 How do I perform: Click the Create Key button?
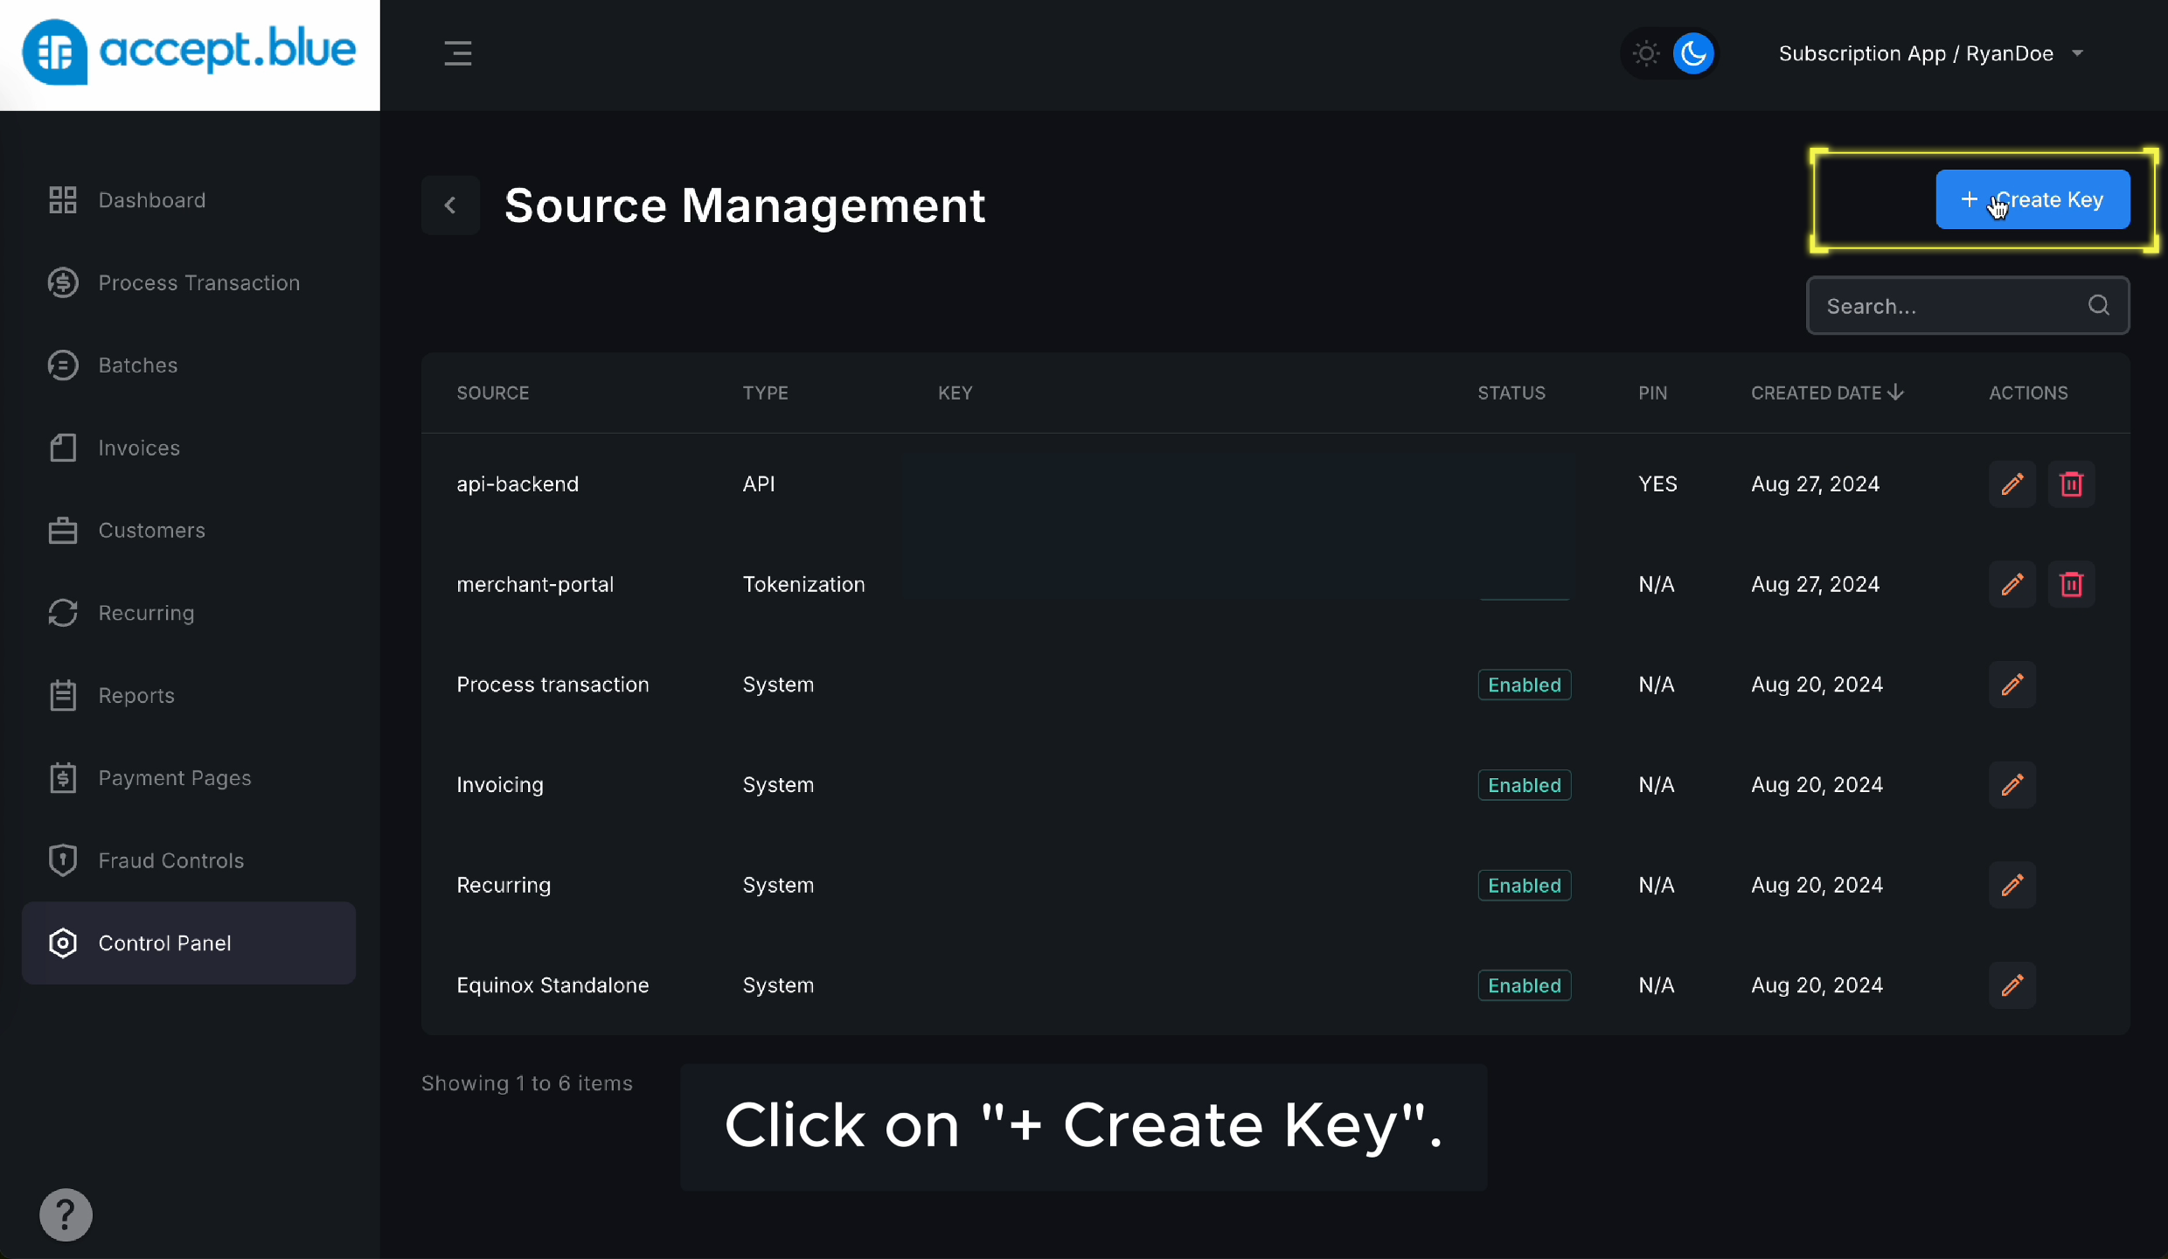coord(2033,199)
